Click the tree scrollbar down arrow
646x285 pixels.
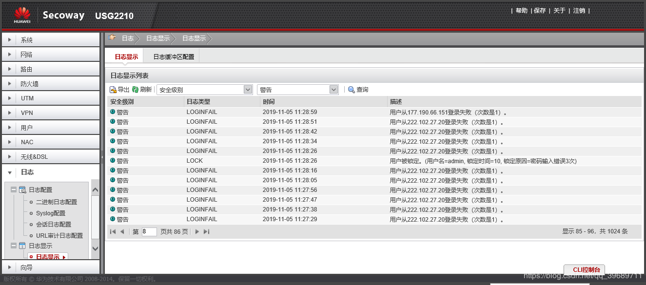95,248
